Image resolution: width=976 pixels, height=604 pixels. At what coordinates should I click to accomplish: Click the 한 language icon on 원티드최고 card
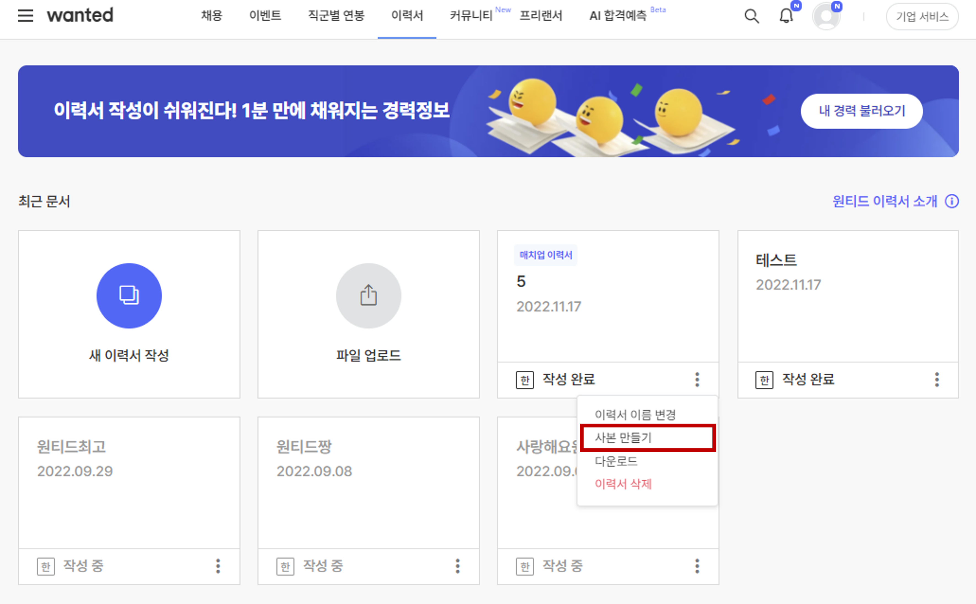(x=46, y=567)
